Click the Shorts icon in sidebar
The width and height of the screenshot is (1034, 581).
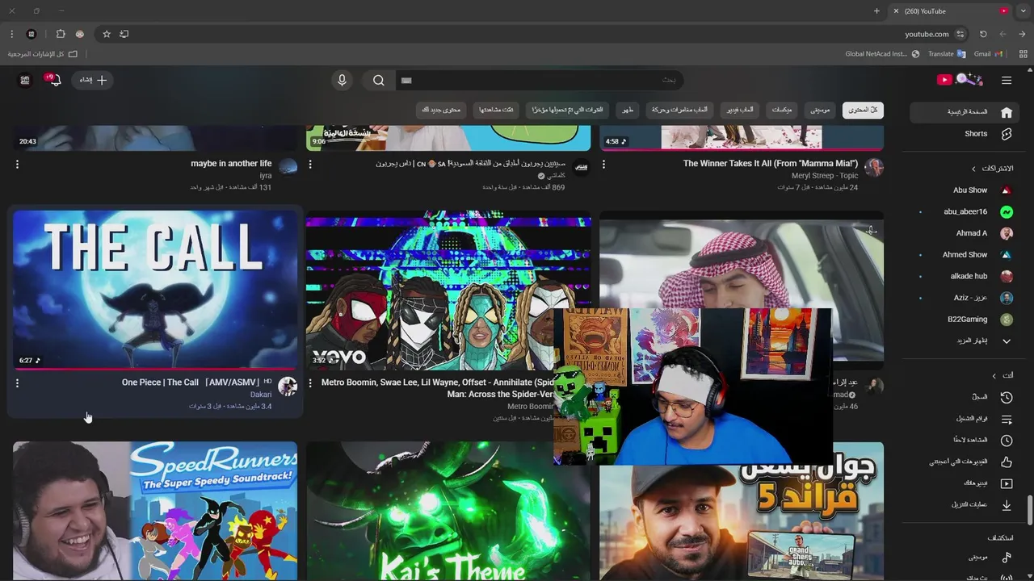[x=1007, y=134]
